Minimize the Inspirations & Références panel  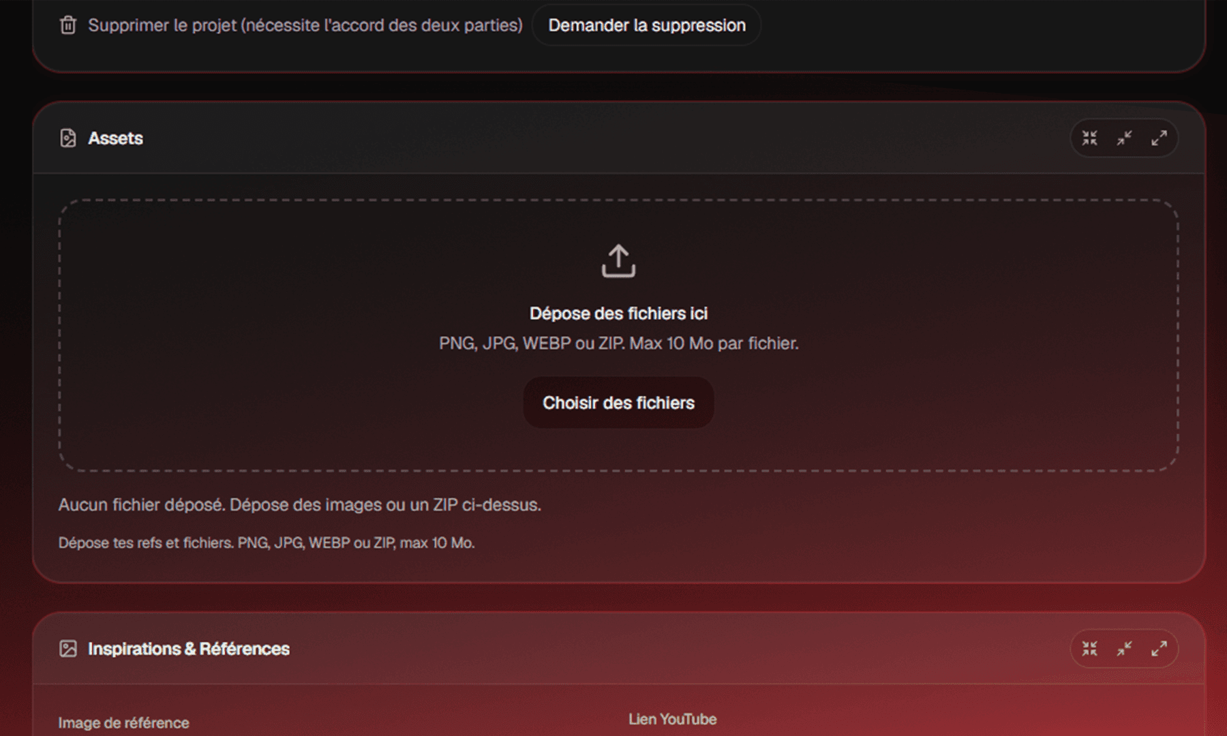pyautogui.click(x=1124, y=649)
